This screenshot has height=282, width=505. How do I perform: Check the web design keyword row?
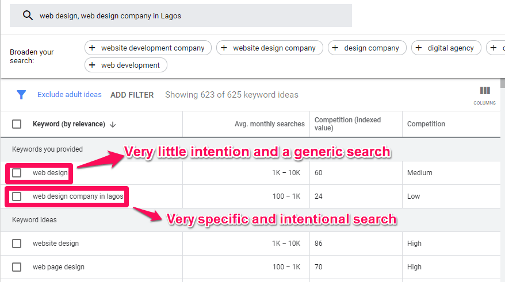(x=17, y=173)
